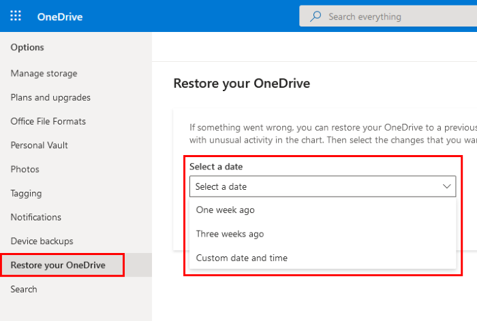This screenshot has height=321, width=477.
Task: Go to Device backups
Action: 42,241
